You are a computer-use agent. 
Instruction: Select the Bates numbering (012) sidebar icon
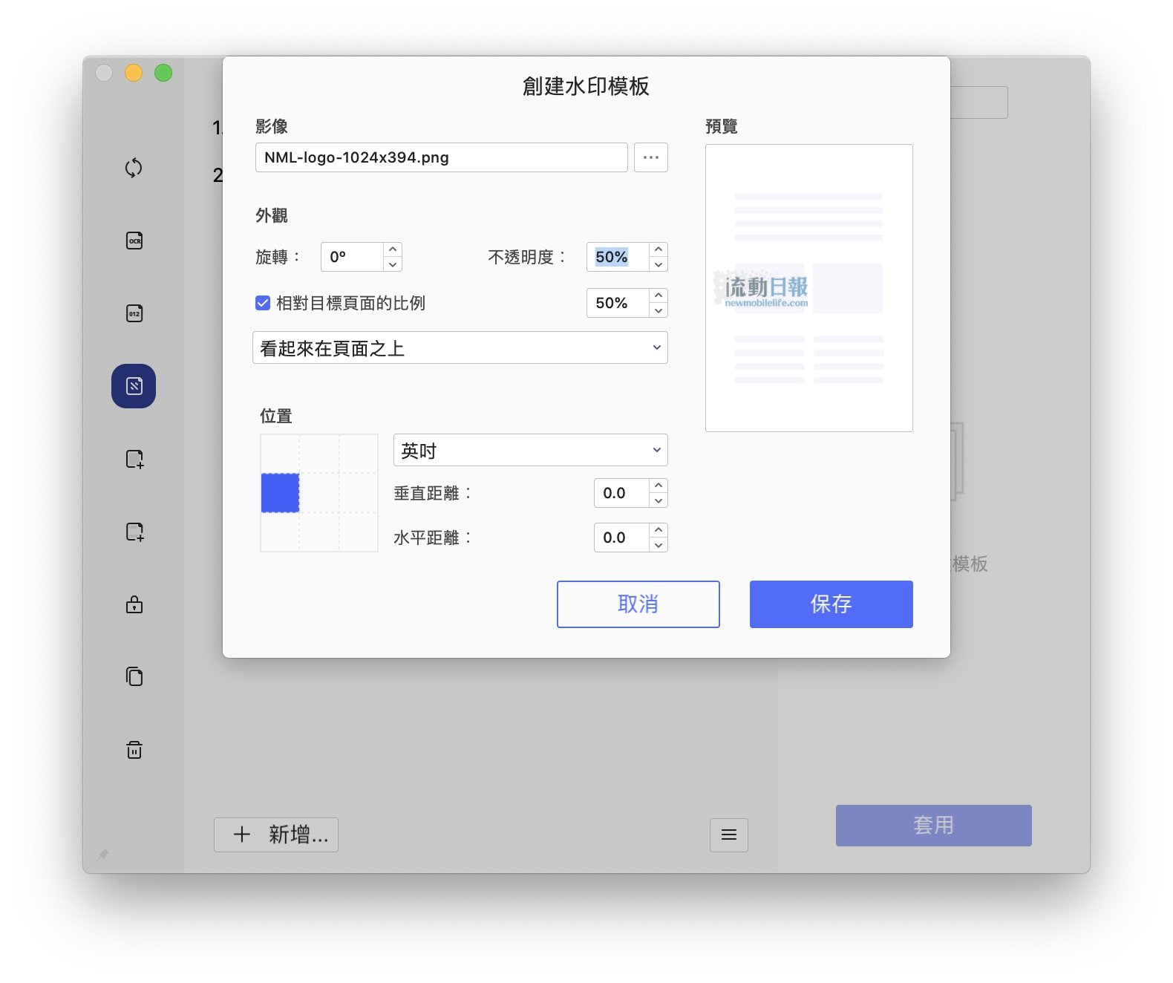[134, 313]
